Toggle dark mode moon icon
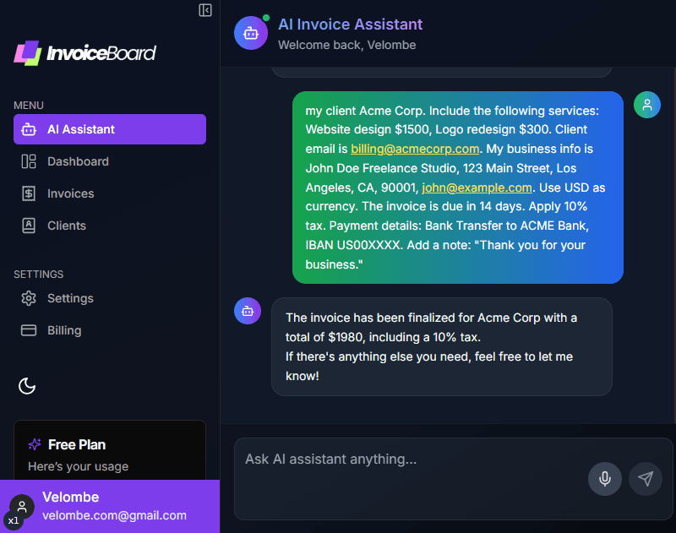The width and height of the screenshot is (676, 533). coord(28,386)
